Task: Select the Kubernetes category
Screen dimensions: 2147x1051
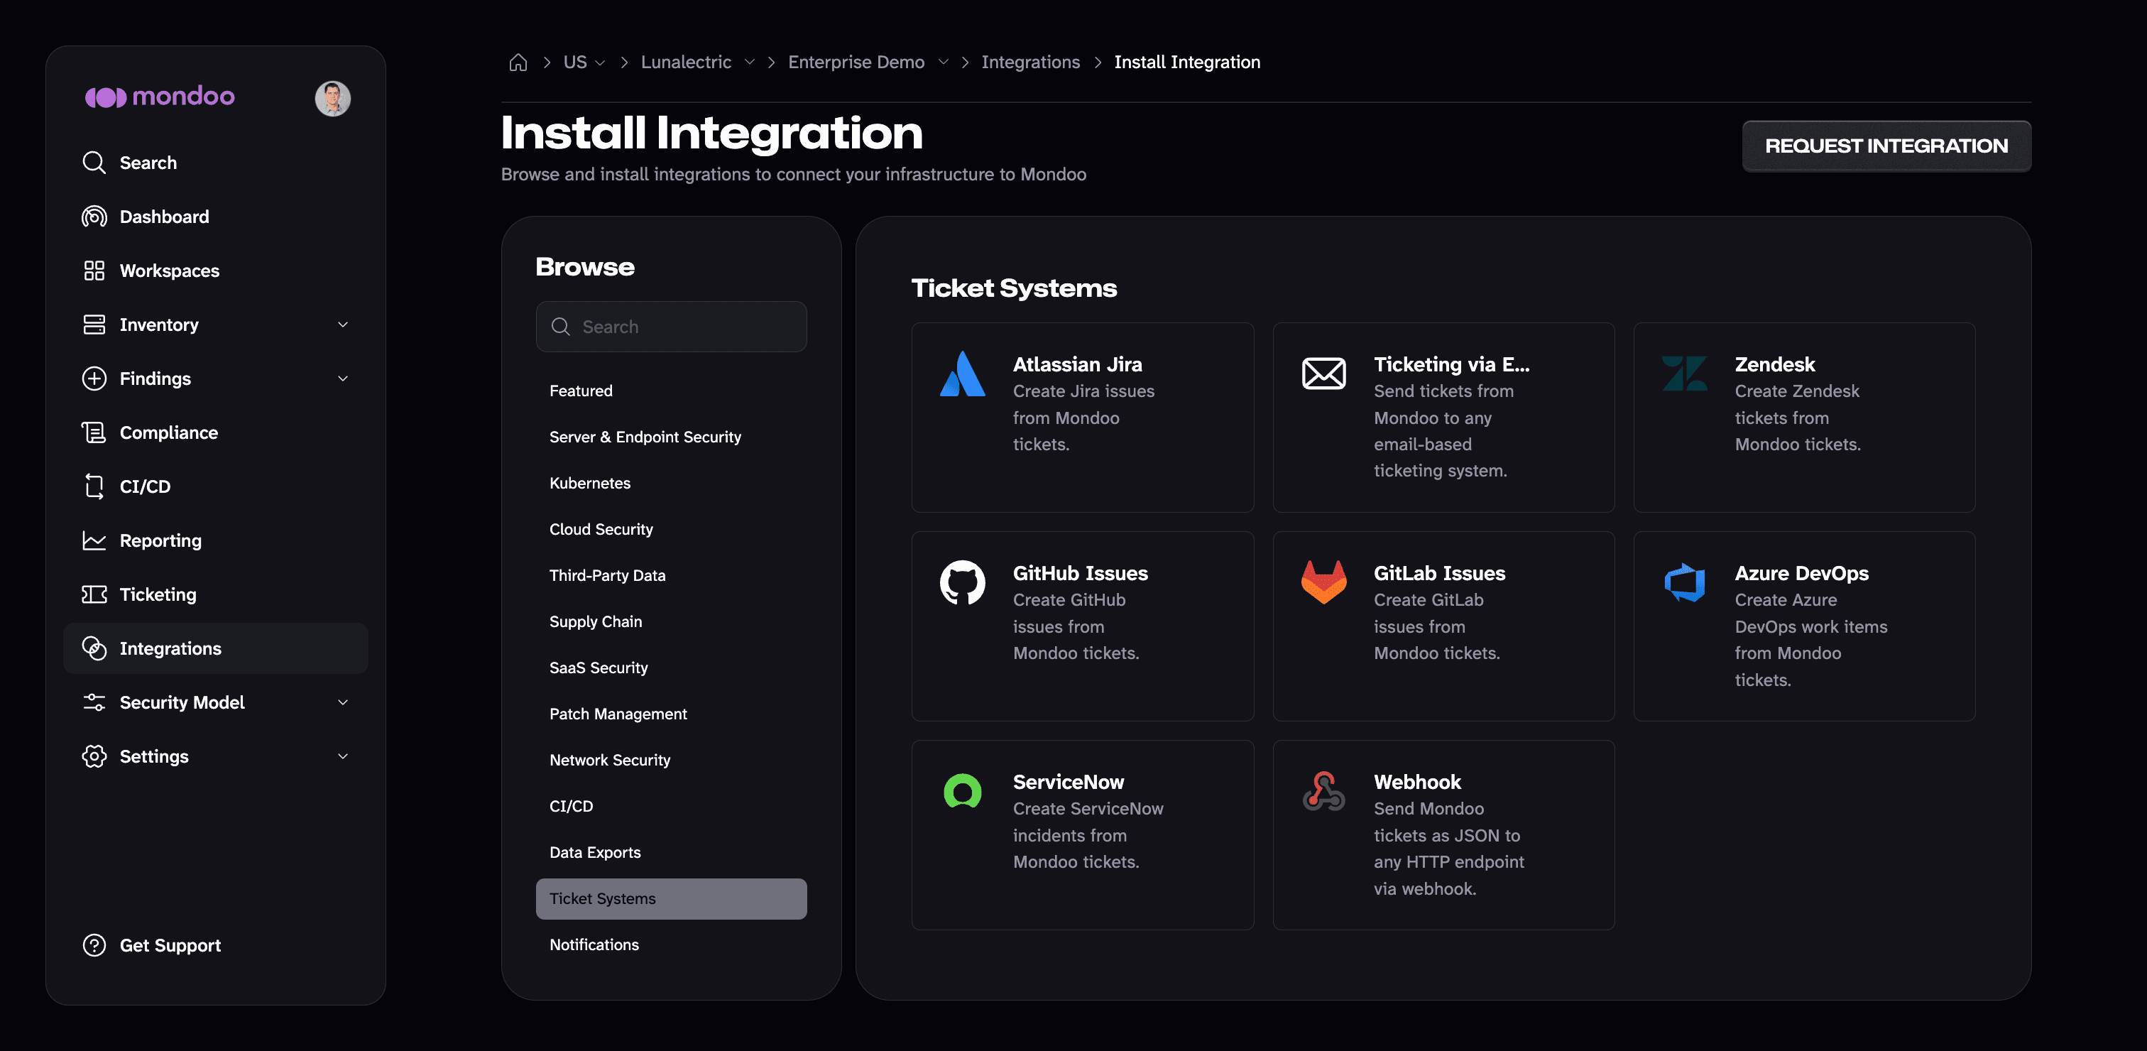Action: (x=671, y=484)
